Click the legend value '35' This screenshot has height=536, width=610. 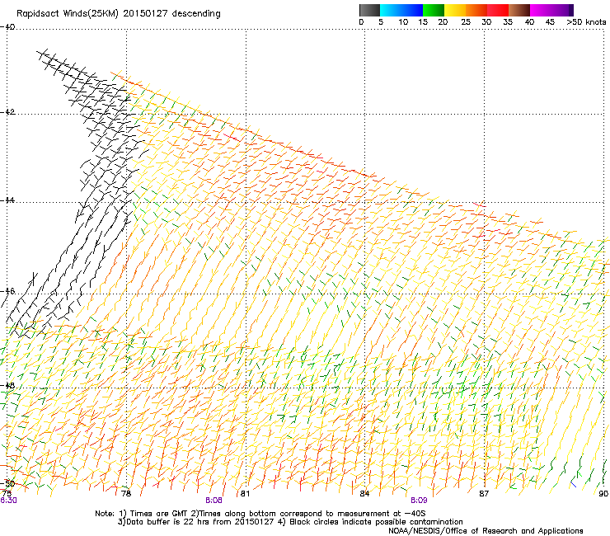pyautogui.click(x=508, y=22)
